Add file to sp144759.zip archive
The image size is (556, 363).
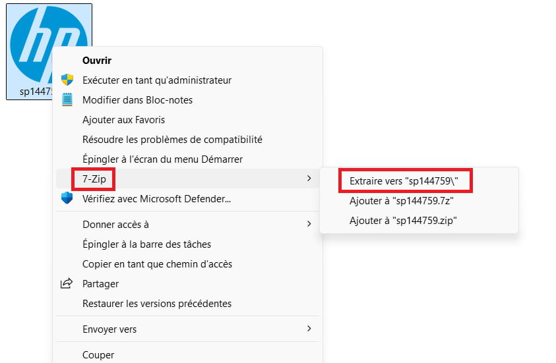pyautogui.click(x=403, y=221)
